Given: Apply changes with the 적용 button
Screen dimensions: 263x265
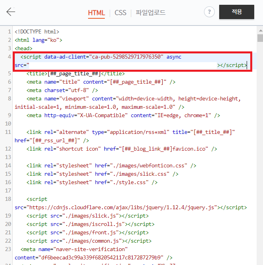Looking at the screenshot, I should [237, 12].
